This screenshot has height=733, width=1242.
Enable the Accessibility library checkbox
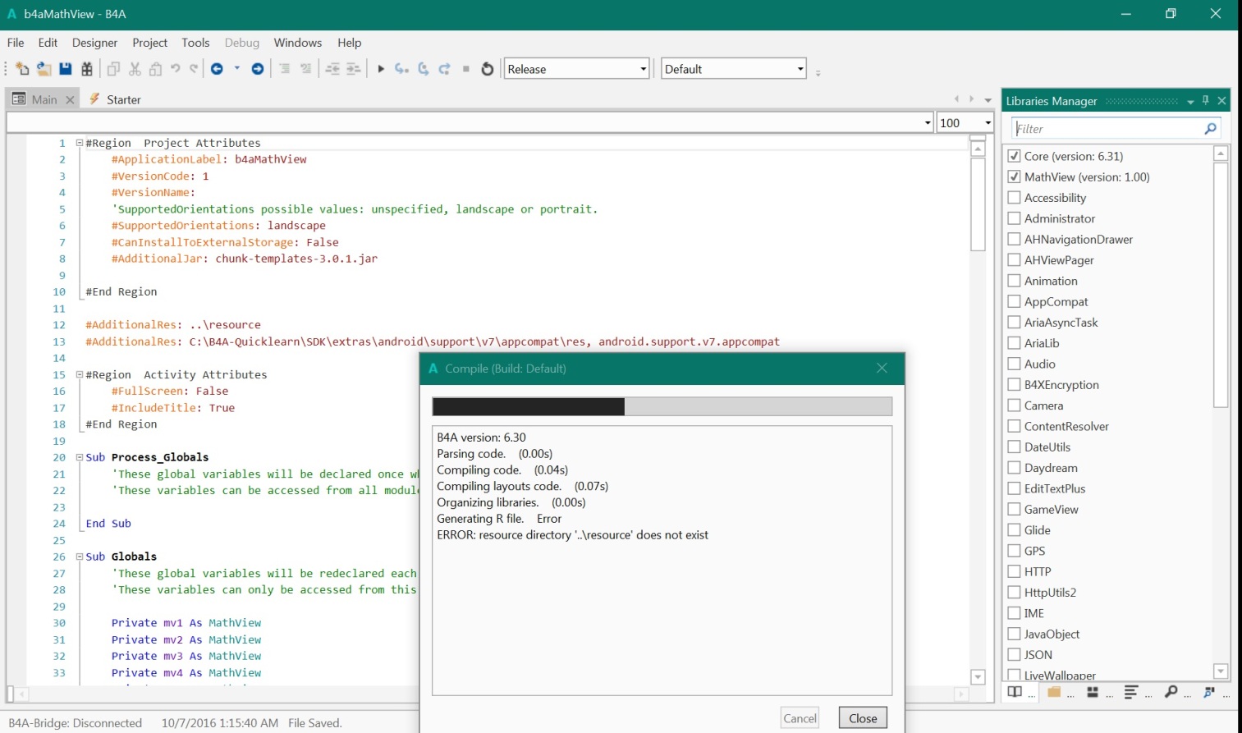pos(1015,198)
